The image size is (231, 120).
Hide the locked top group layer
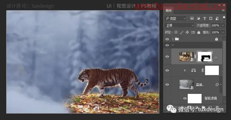tap(167, 39)
